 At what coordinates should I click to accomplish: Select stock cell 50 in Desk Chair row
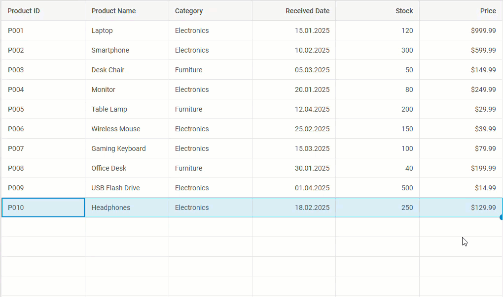[378, 70]
